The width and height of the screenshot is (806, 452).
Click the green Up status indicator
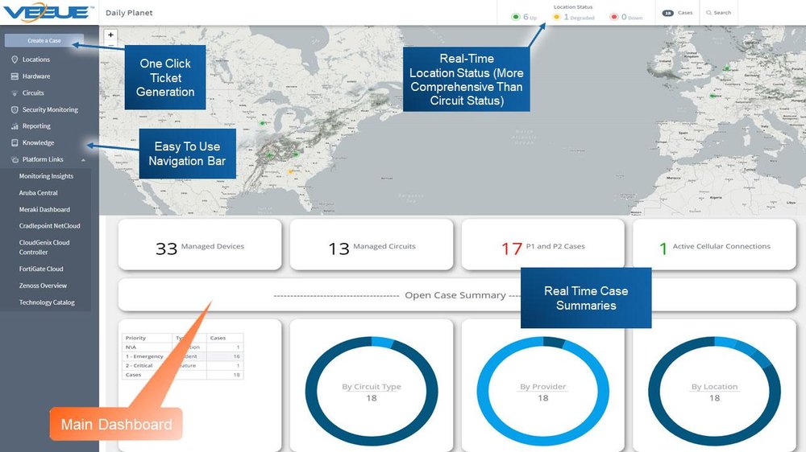pyautogui.click(x=516, y=17)
